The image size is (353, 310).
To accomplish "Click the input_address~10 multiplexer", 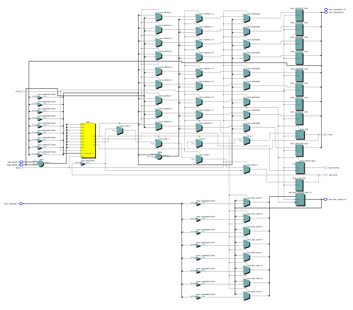I will [x=199, y=18].
